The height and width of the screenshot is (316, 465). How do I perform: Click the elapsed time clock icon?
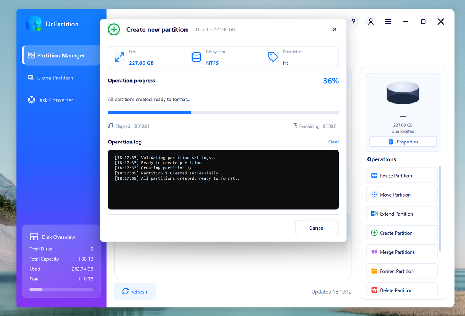pyautogui.click(x=111, y=126)
